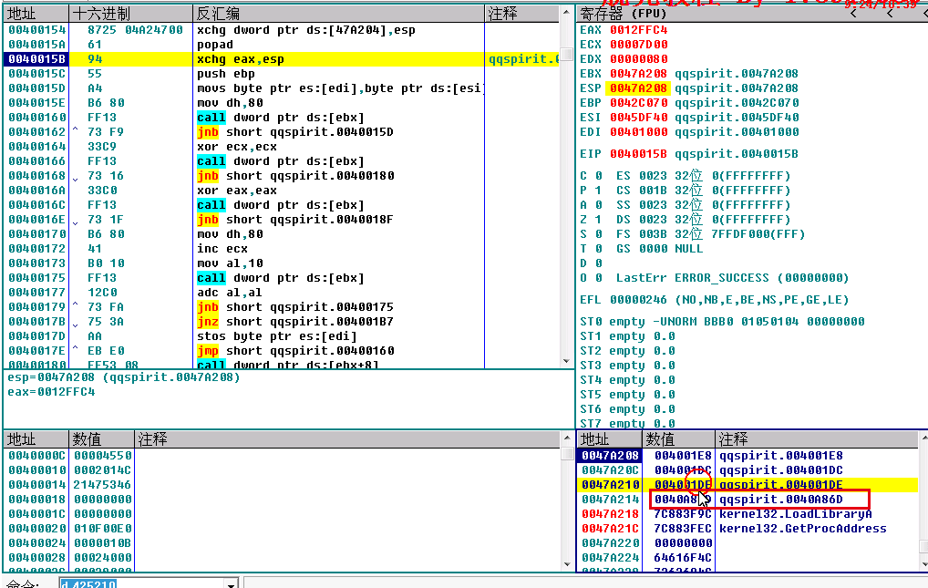Click first left arrow in registers header
This screenshot has width=928, height=588.
[x=853, y=13]
